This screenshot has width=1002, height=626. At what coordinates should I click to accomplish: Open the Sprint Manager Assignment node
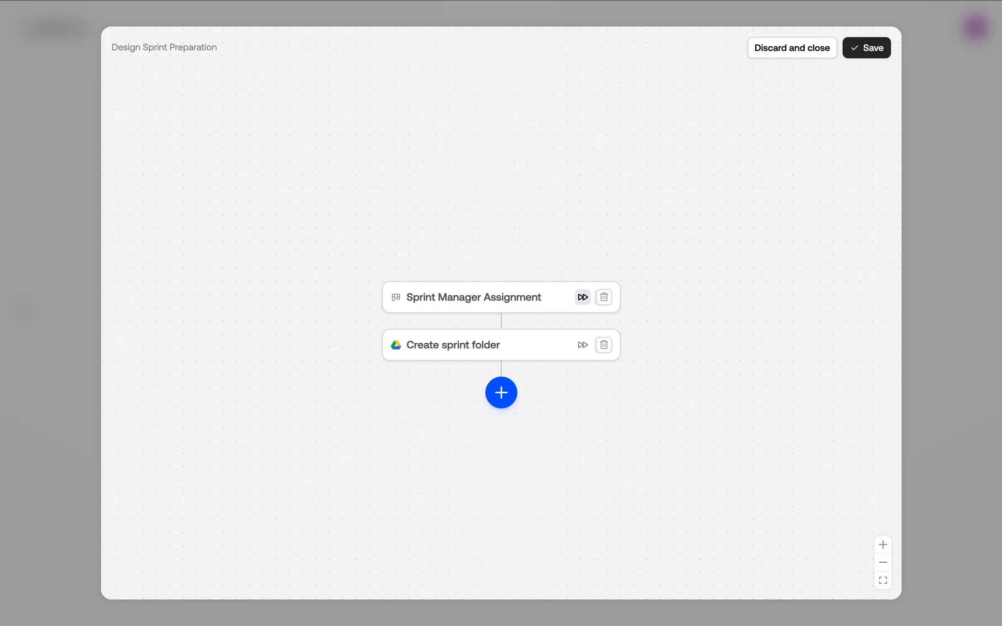473,297
